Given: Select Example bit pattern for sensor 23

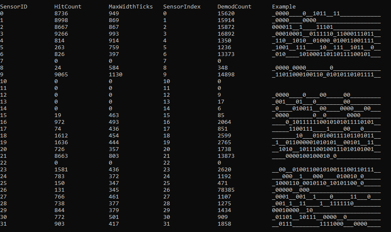Looking at the screenshot, I should pos(326,170).
